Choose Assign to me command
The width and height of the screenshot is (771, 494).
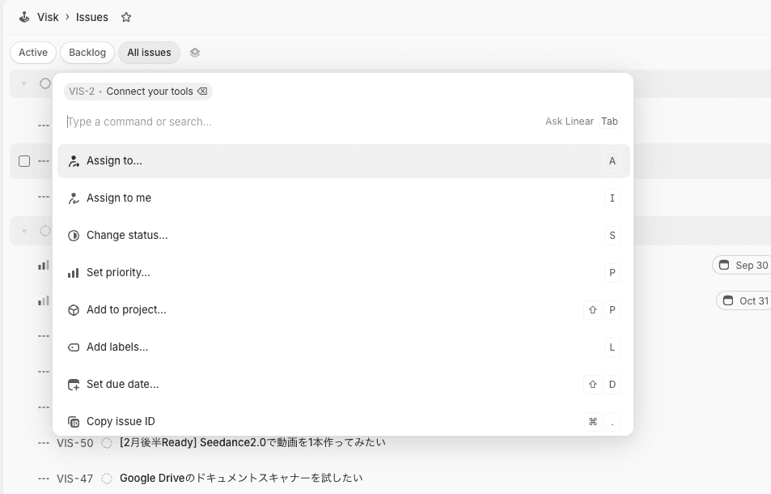pos(344,198)
